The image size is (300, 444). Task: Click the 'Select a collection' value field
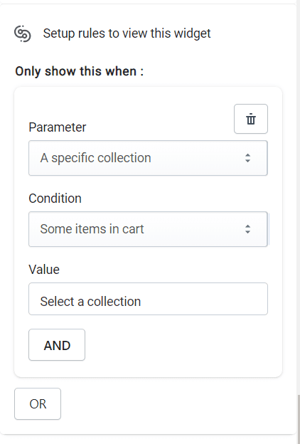pos(148,299)
